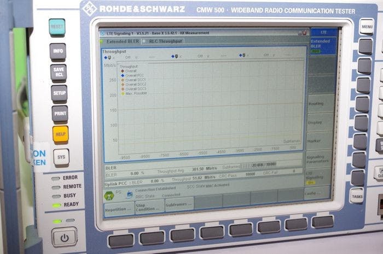Click the LTE Signaling window title icon
Screen dimensions: 383x254
click(x=103, y=33)
